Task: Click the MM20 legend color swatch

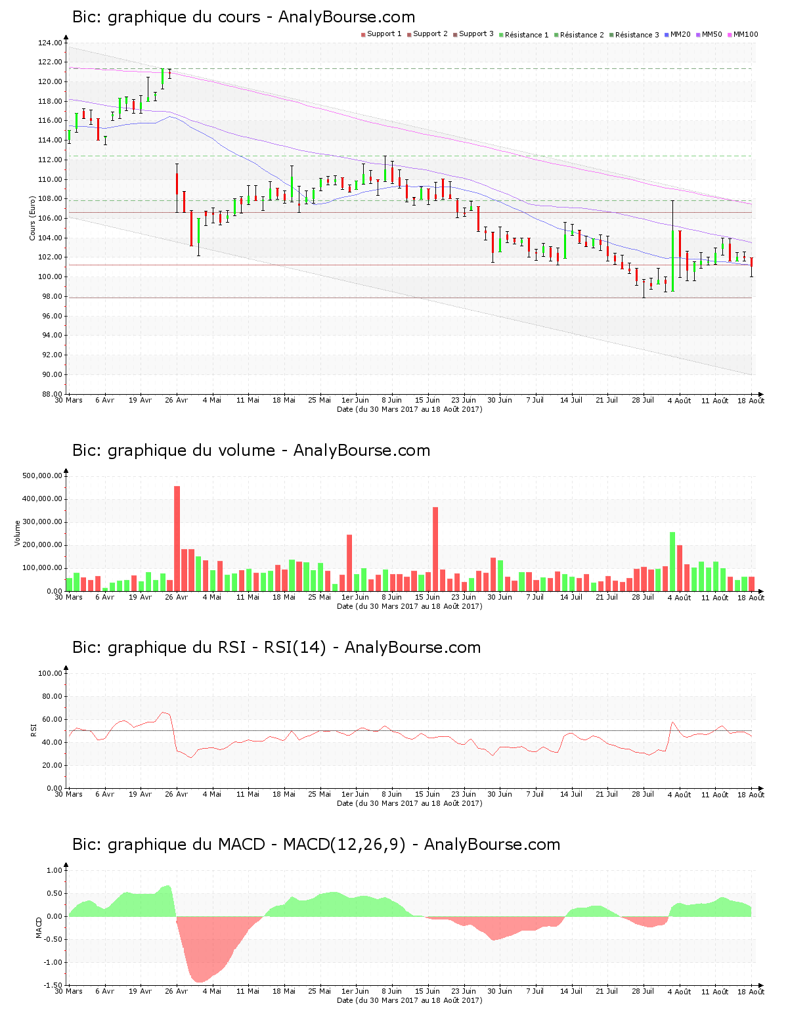Action: [667, 35]
